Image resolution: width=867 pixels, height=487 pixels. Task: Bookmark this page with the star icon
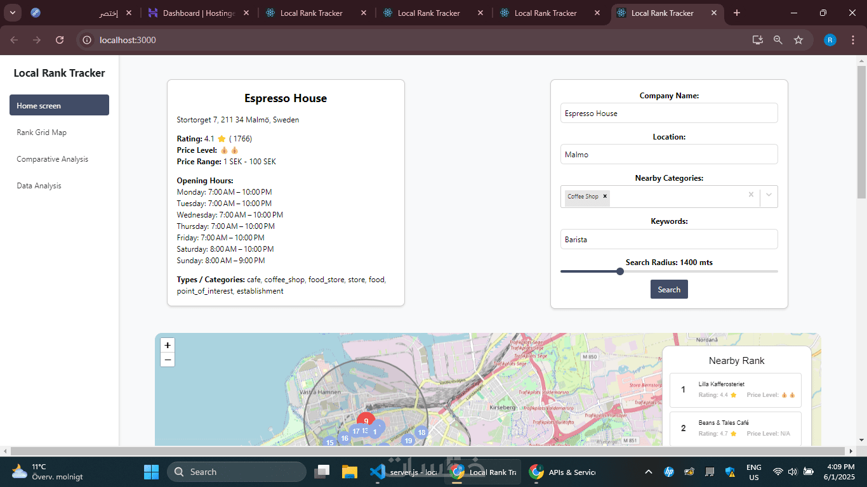[x=798, y=40]
